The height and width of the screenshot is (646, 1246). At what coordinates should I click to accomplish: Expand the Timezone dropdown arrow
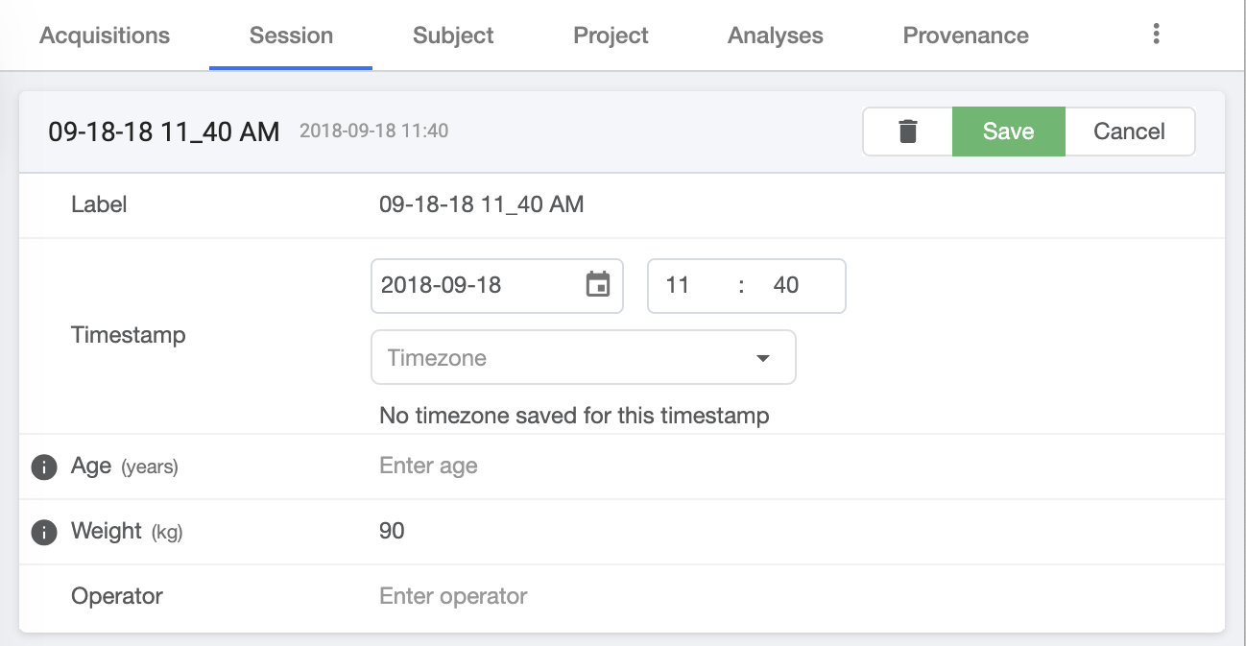(x=763, y=358)
